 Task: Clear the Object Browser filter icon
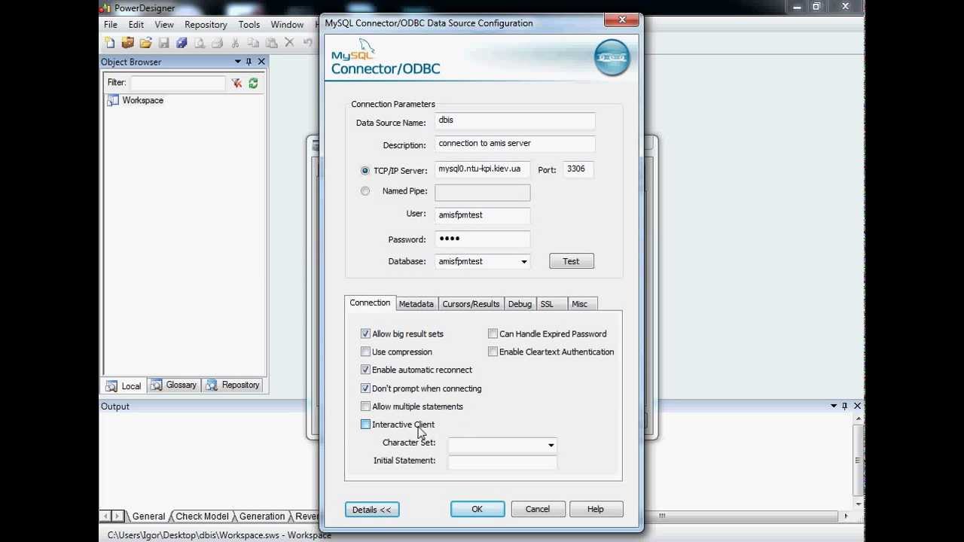click(x=236, y=83)
